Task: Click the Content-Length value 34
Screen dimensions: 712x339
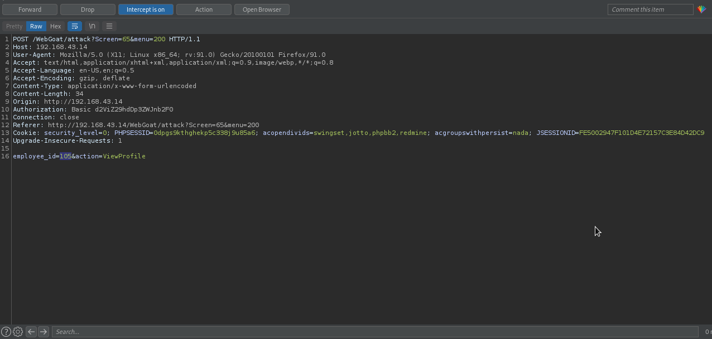Action: pos(79,94)
